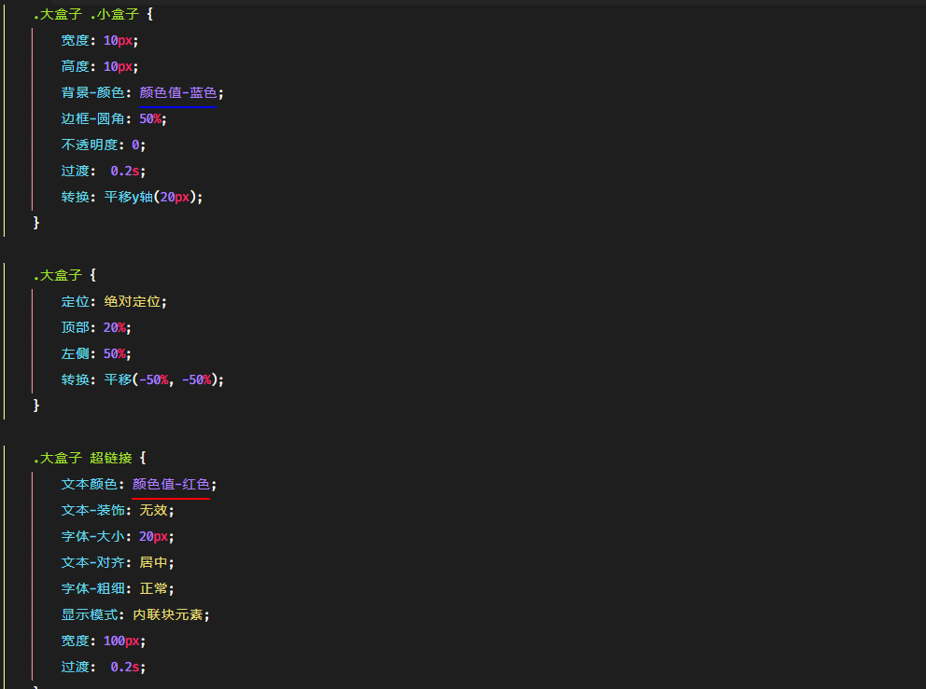
Task: Click the '超链接' selector word
Action: click(x=111, y=458)
